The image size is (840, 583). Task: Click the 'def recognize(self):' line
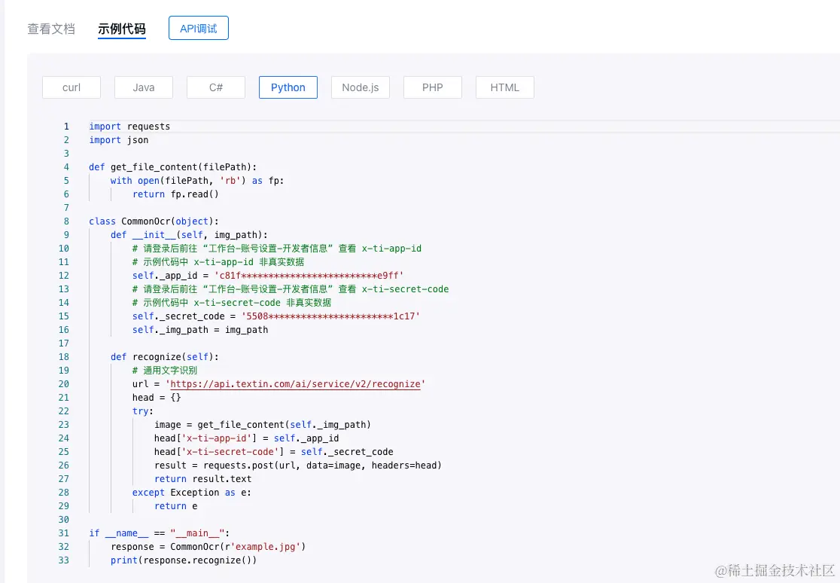click(165, 357)
